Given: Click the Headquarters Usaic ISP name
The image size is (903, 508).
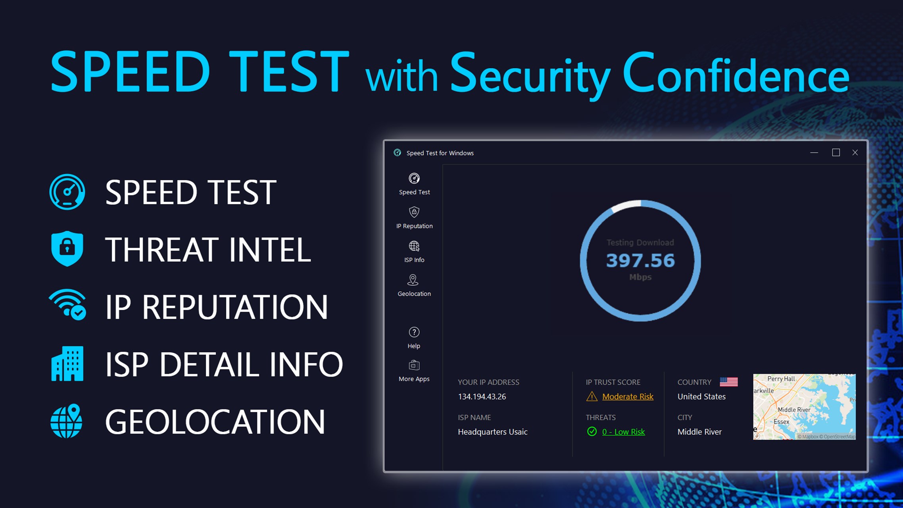Looking at the screenshot, I should pos(493,432).
